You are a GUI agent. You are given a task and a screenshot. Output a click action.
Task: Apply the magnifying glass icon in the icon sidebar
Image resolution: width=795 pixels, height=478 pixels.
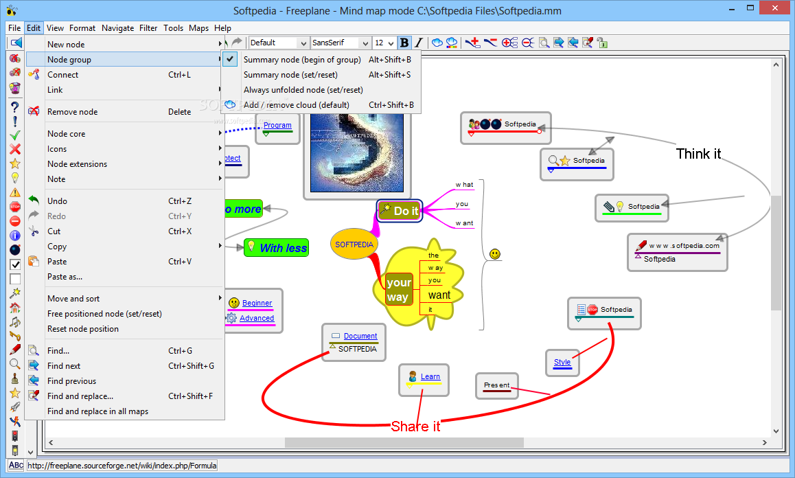15,364
